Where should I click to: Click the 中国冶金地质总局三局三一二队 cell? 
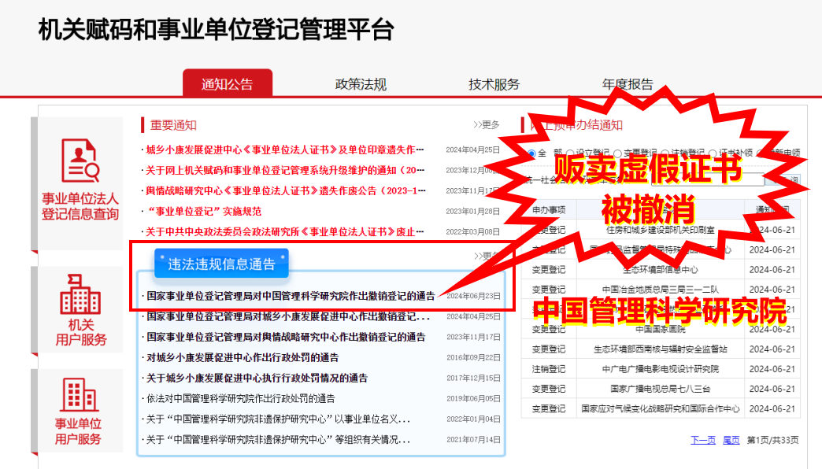[661, 290]
